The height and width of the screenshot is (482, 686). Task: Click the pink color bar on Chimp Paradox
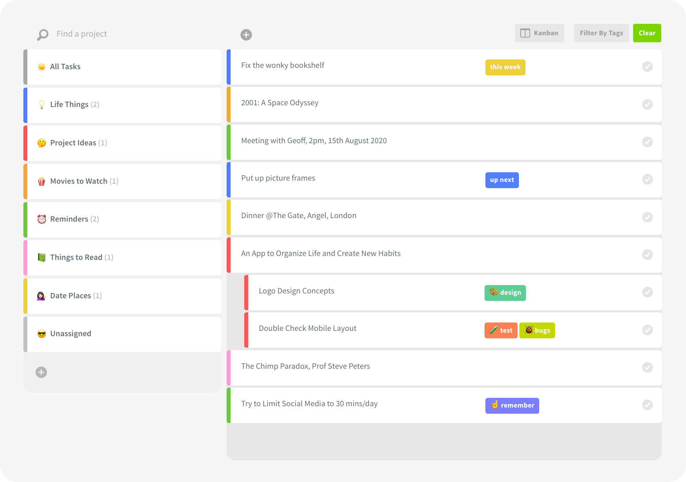tap(228, 367)
